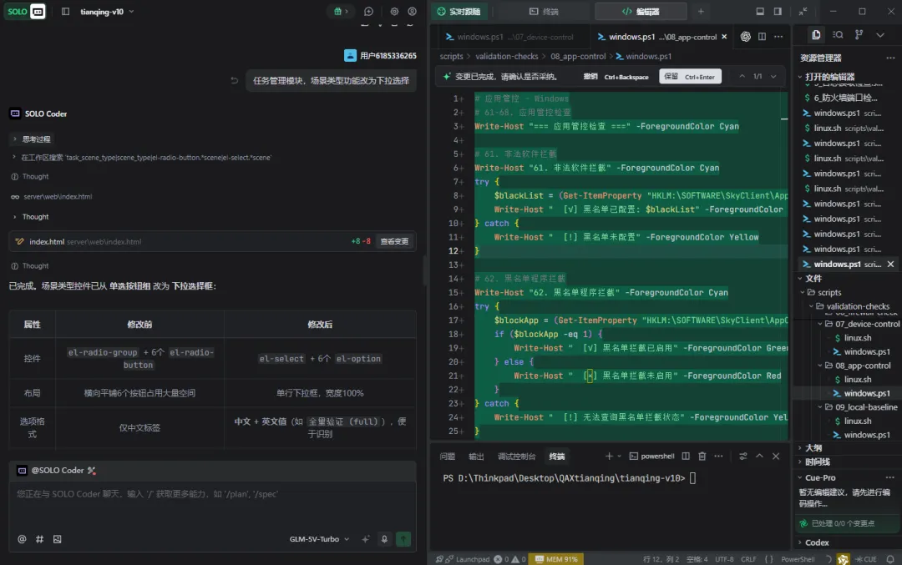Click the collapse/shrink arrows icon

tap(803, 12)
